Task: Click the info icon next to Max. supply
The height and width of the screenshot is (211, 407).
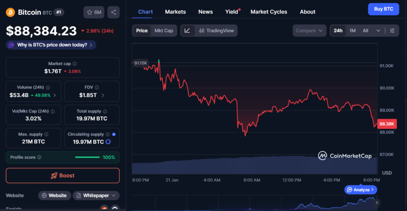Action: pos(46,135)
